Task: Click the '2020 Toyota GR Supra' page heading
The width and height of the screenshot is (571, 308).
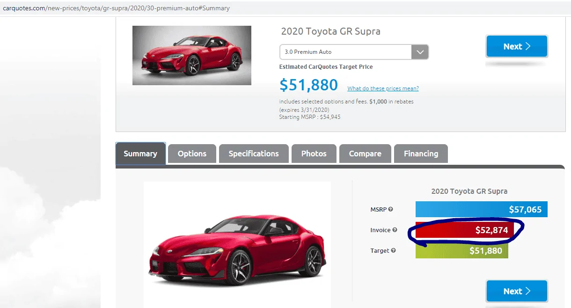Action: pyautogui.click(x=330, y=31)
